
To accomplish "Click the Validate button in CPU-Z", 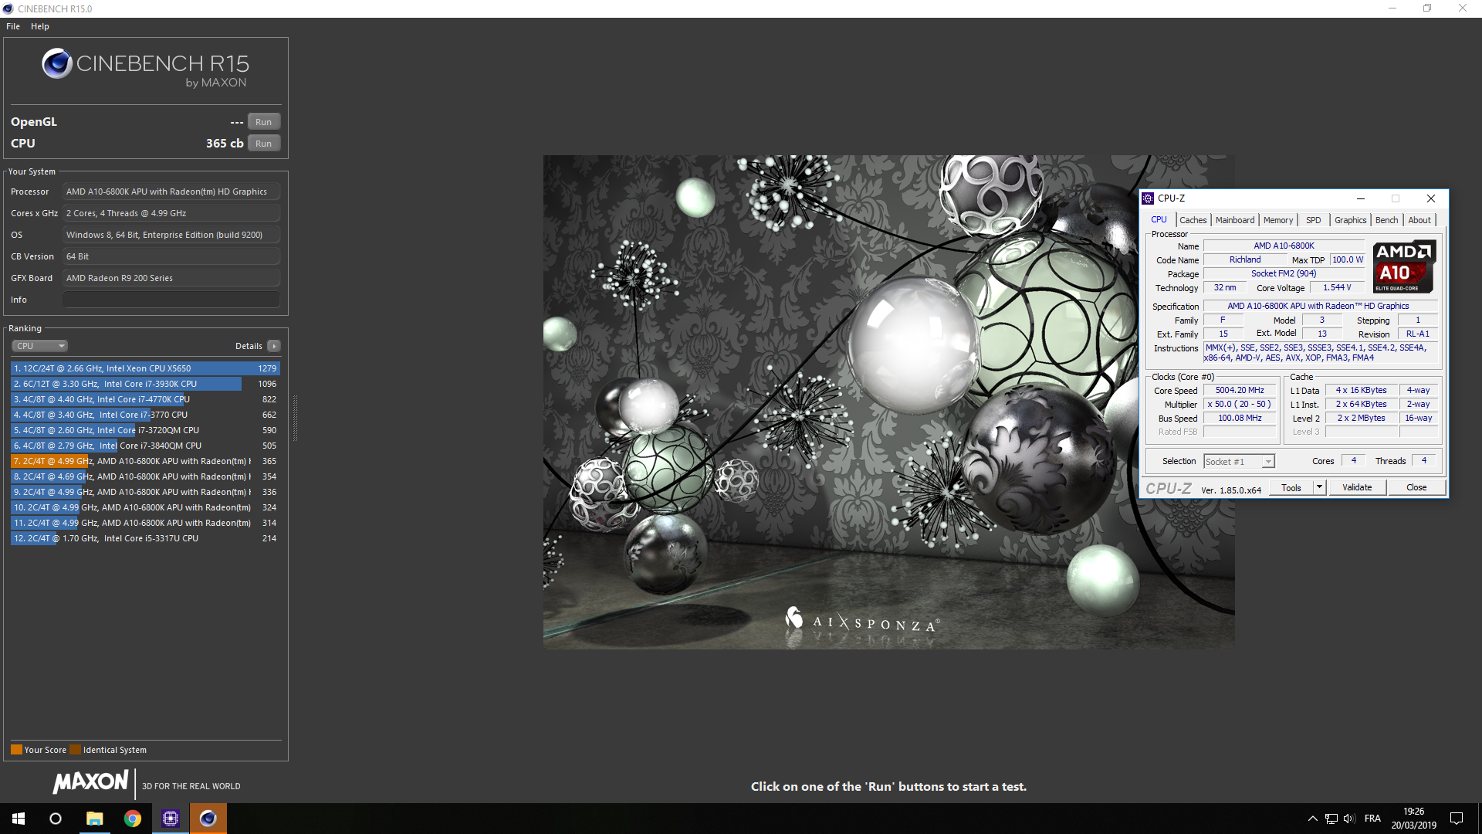I will pos(1357,487).
